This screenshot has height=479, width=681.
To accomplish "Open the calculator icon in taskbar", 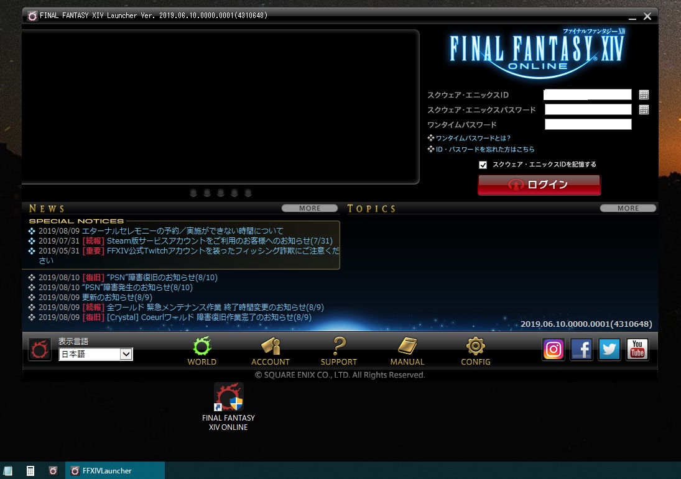I will pyautogui.click(x=30, y=471).
